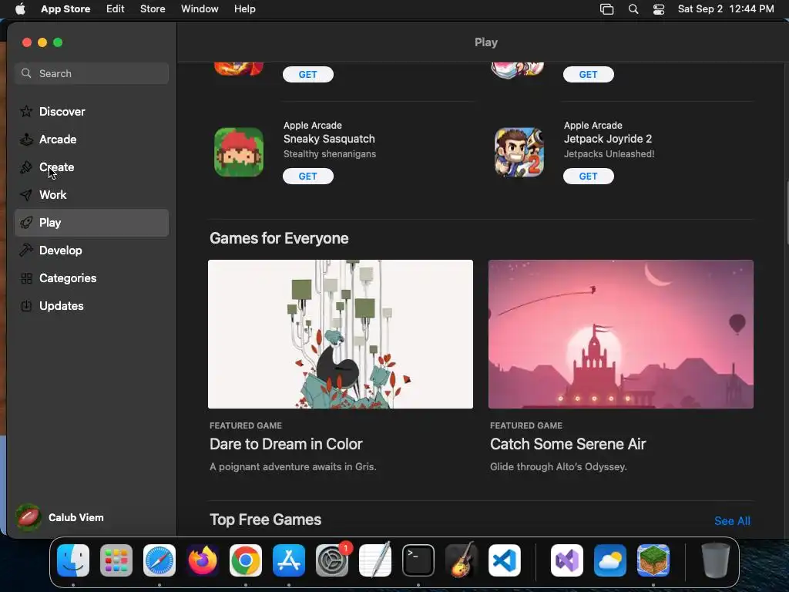Open the Discover section in sidebar
The width and height of the screenshot is (789, 592).
[x=92, y=111]
